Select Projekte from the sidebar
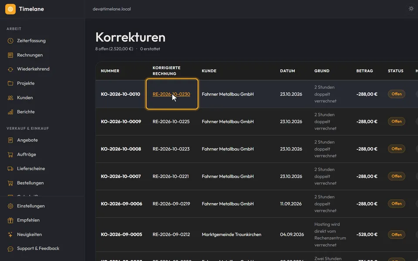Viewport: 418px width, 261px height. point(26,84)
